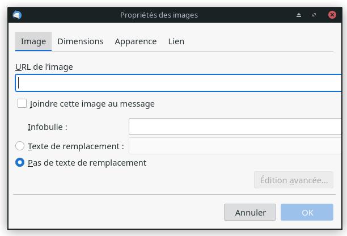Open Édition avancée settings
This screenshot has width=347, height=236.
point(294,180)
